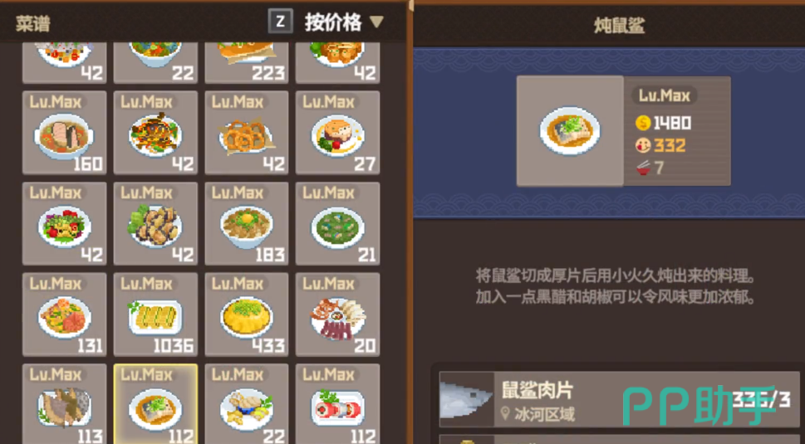Select the salad dish with tomatoes 42
Image resolution: width=805 pixels, height=444 pixels.
pyautogui.click(x=64, y=223)
